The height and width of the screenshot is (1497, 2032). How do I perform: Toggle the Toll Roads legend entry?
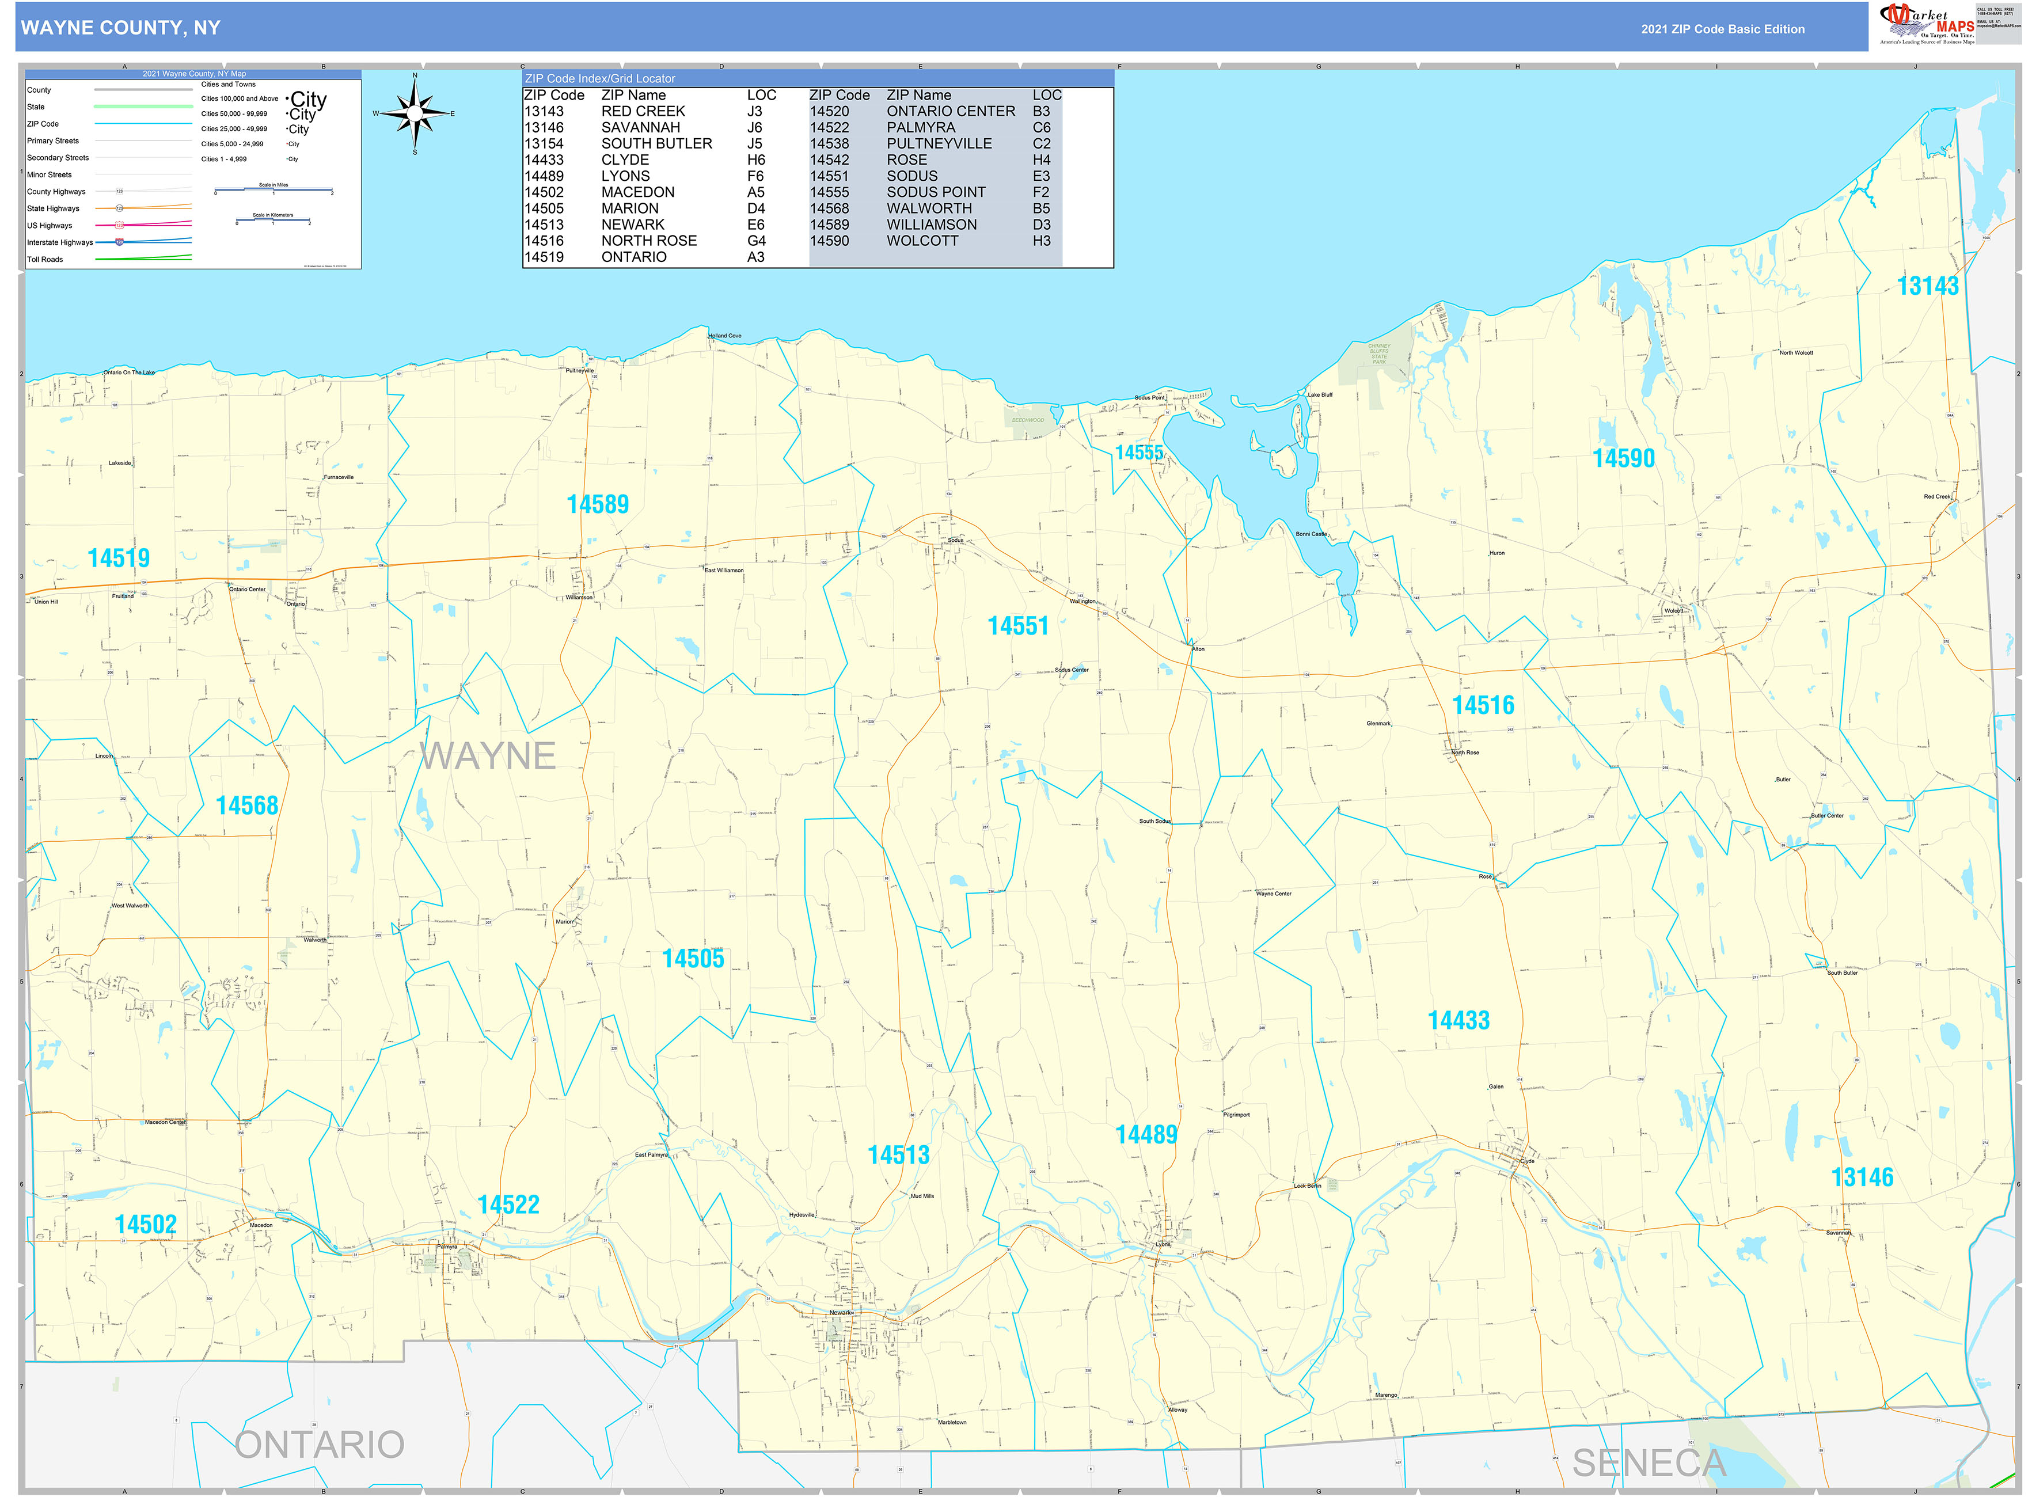point(45,260)
